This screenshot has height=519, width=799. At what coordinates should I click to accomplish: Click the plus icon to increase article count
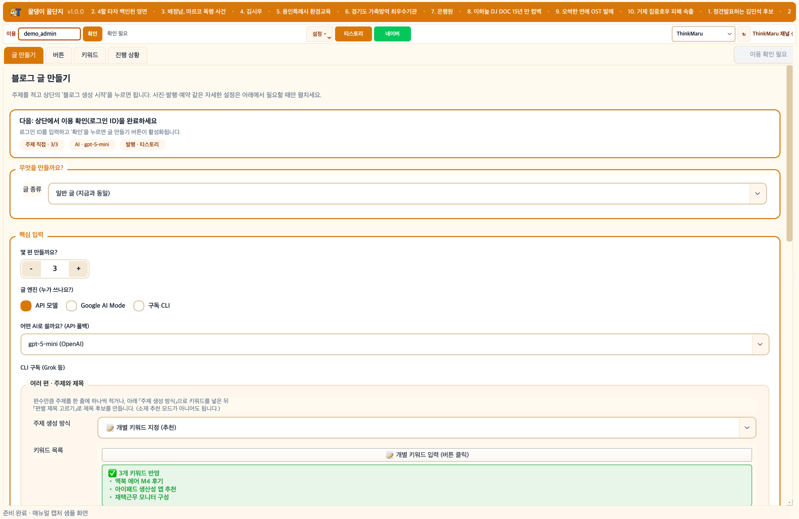tap(79, 269)
